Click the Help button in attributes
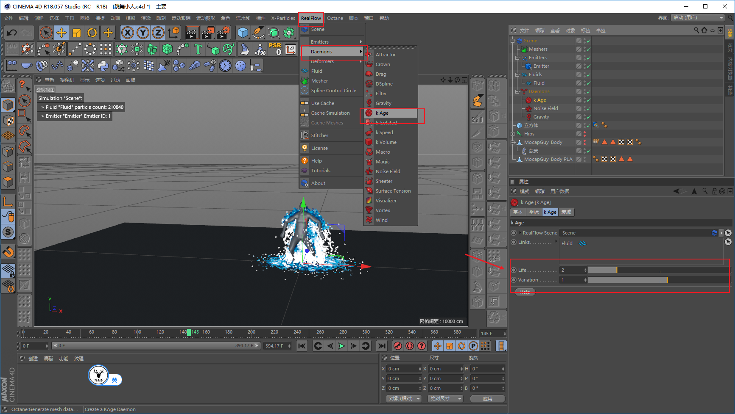Screen dimensions: 735x414 525,292
